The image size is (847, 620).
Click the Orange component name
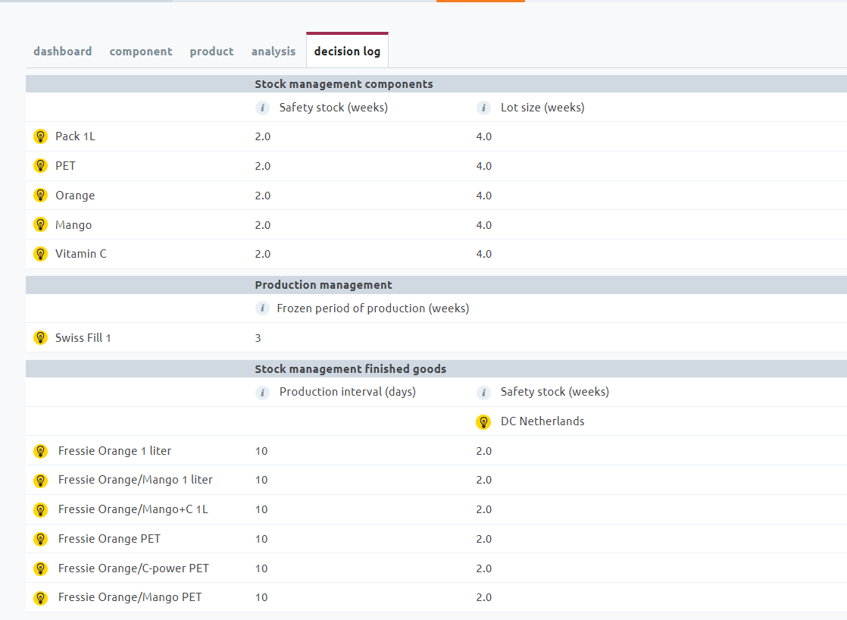(x=75, y=196)
